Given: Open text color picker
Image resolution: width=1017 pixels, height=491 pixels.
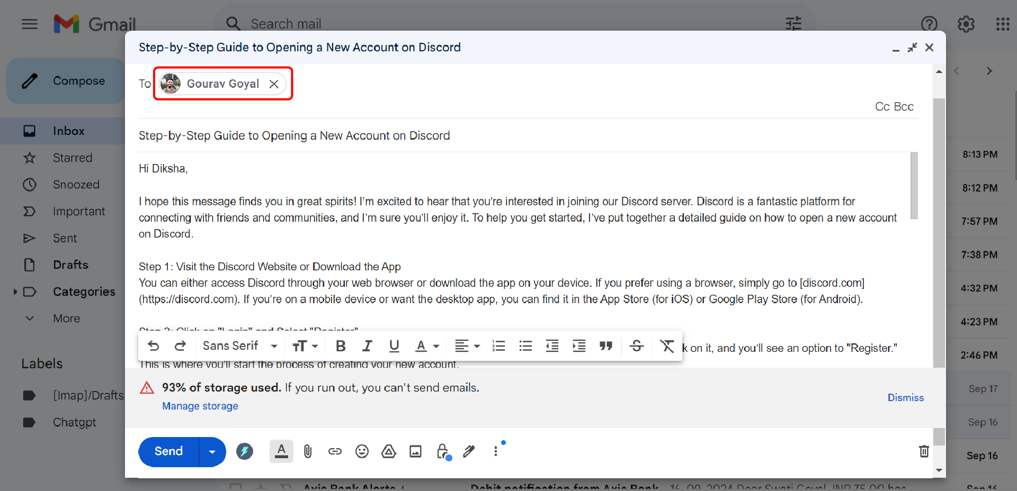Looking at the screenshot, I should click(427, 346).
